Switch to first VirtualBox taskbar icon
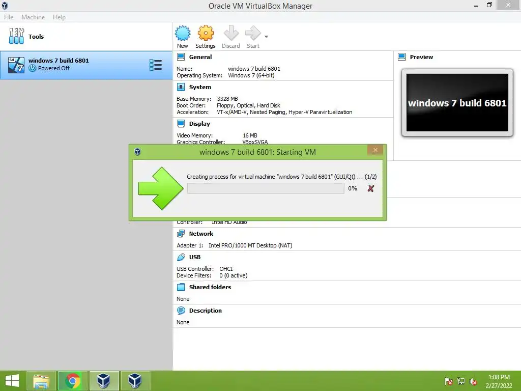Image resolution: width=521 pixels, height=391 pixels. click(x=104, y=381)
